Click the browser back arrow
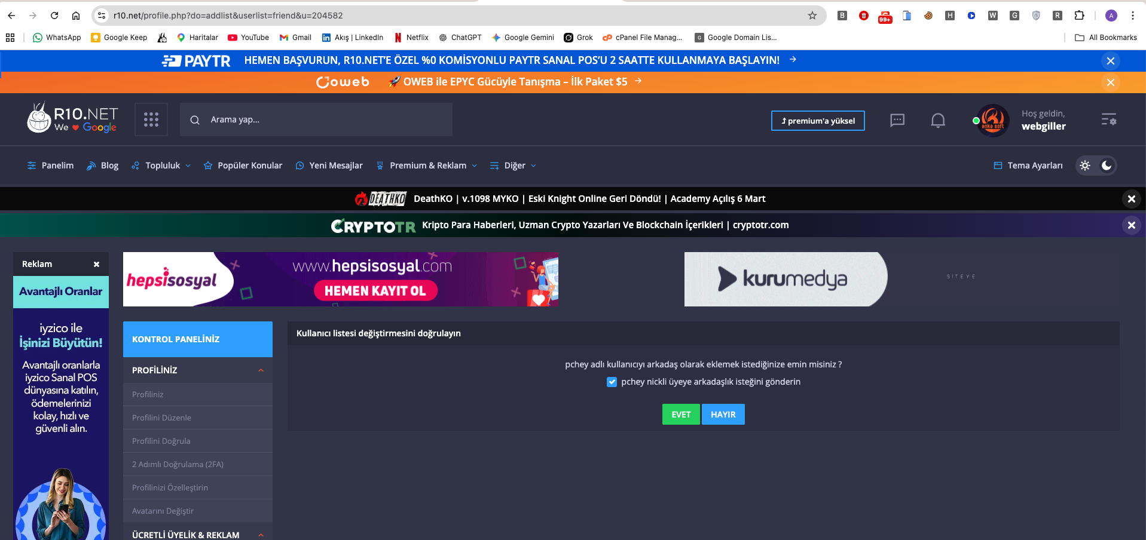Screen dimensions: 1146x540 pyautogui.click(x=11, y=16)
